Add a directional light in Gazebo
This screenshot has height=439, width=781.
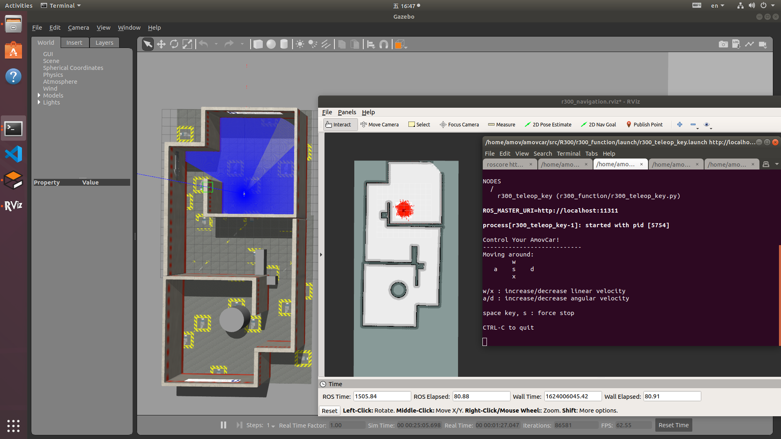click(x=326, y=44)
